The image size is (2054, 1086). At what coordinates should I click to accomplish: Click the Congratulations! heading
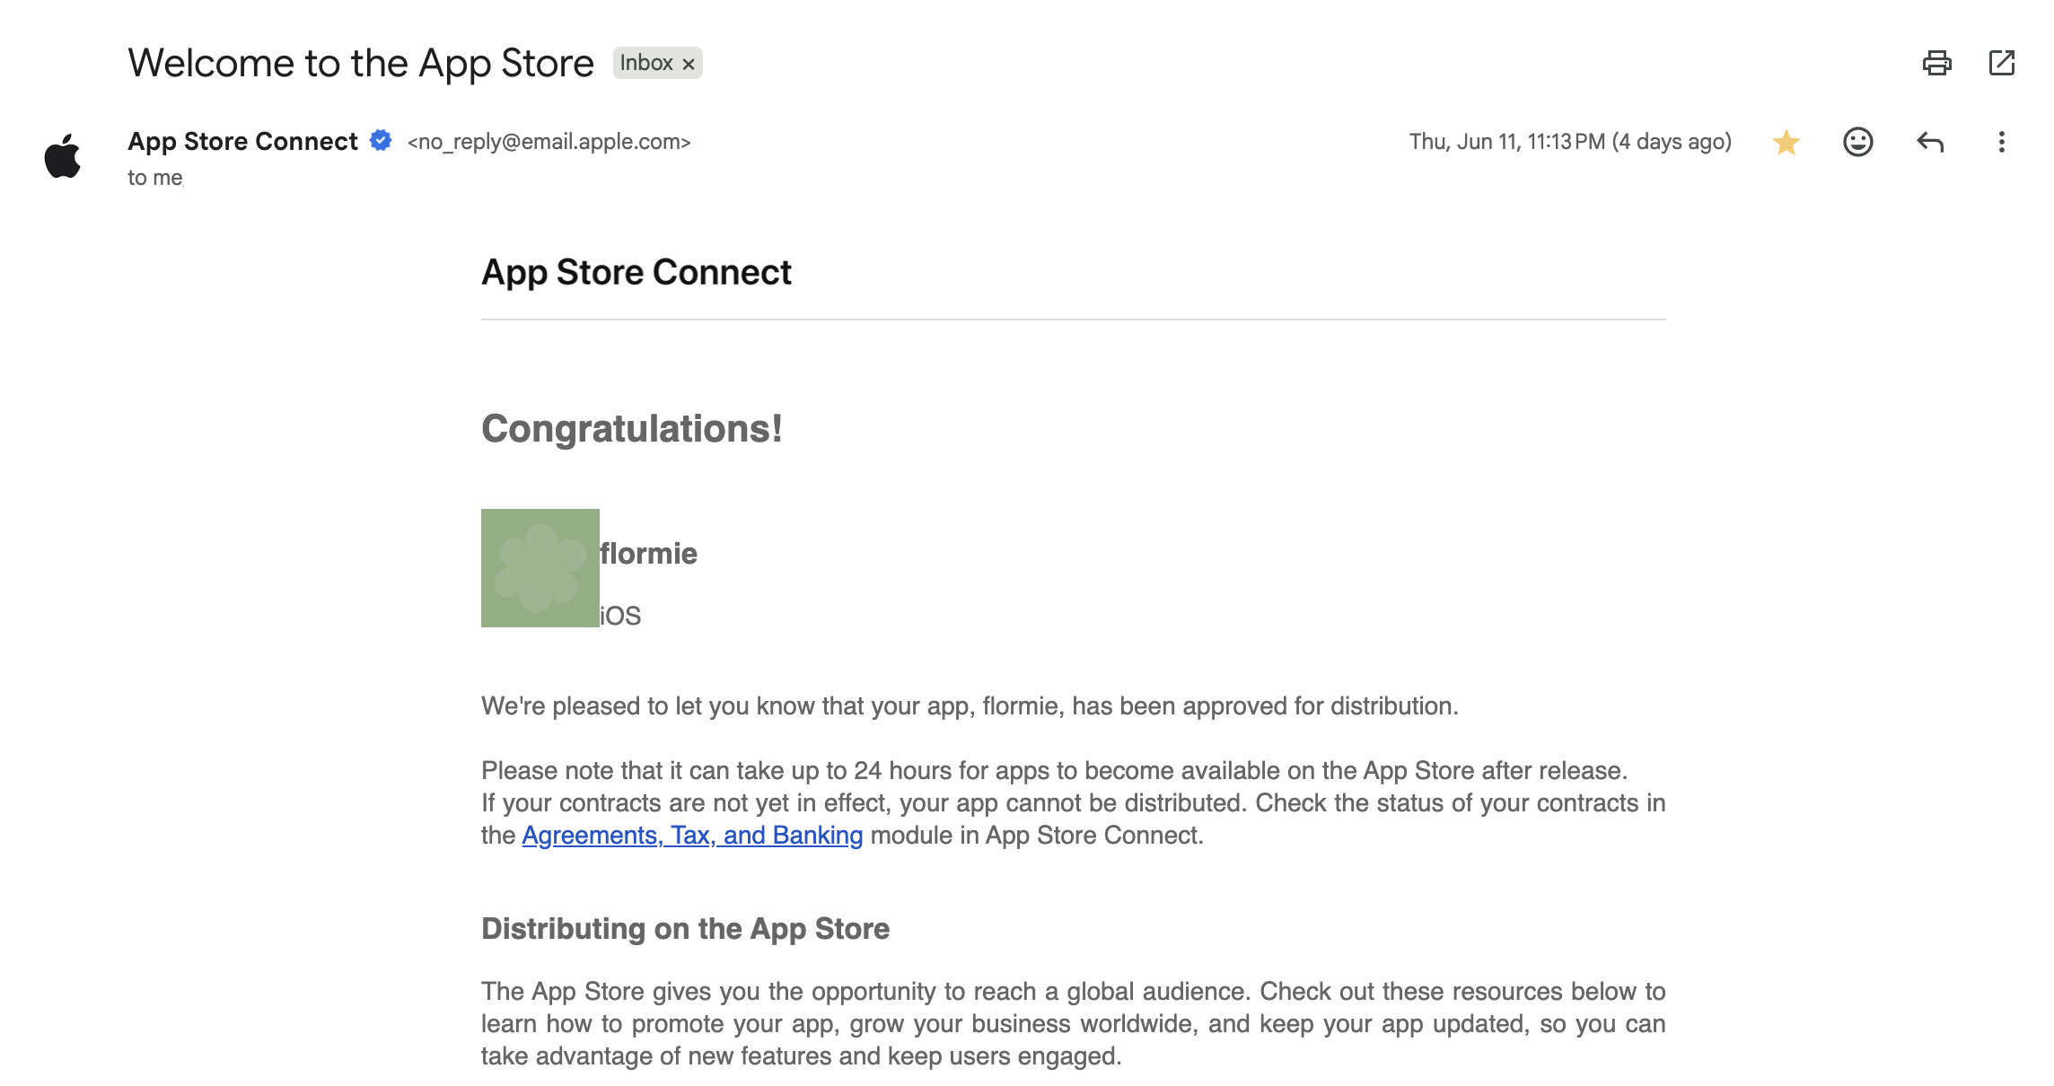coord(632,429)
